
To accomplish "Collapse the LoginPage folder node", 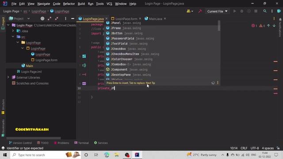I will [18, 42].
